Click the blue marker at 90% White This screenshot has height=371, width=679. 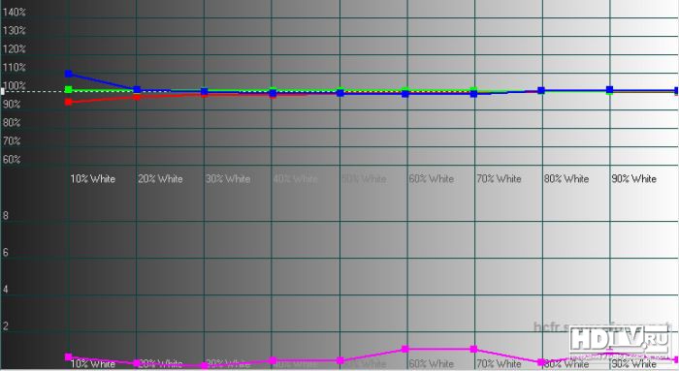(610, 90)
